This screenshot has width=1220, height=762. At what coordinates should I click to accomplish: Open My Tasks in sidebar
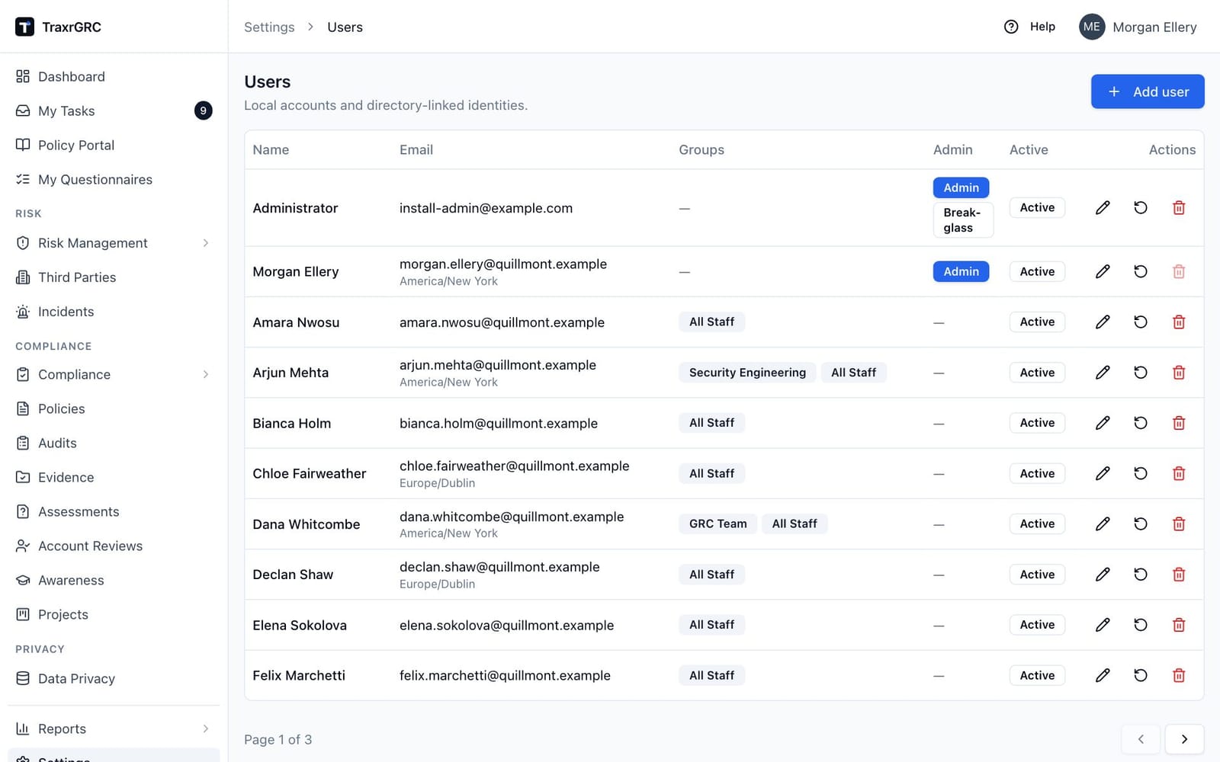pyautogui.click(x=114, y=110)
